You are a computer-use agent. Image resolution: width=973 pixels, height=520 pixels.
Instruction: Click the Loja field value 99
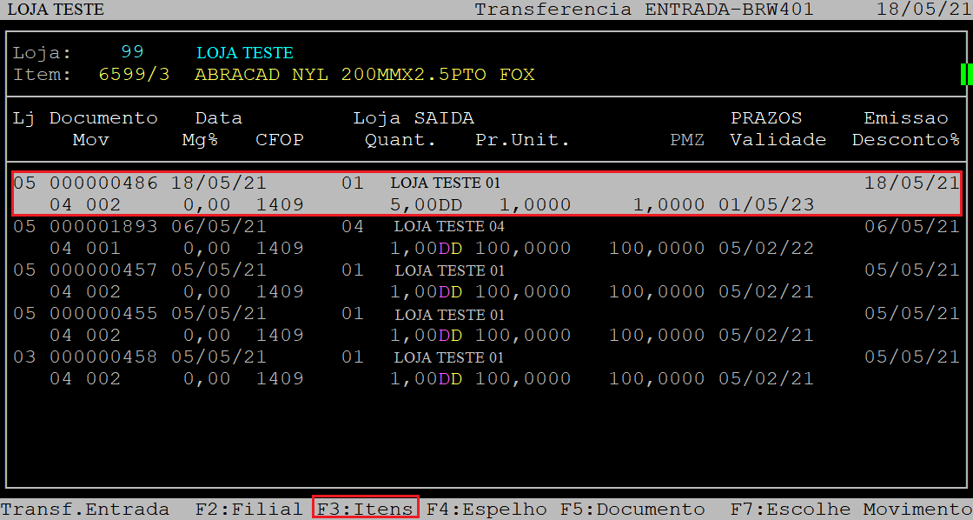(132, 52)
